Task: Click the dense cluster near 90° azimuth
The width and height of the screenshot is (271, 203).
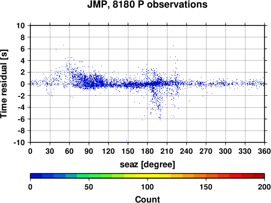Action: click(93, 83)
